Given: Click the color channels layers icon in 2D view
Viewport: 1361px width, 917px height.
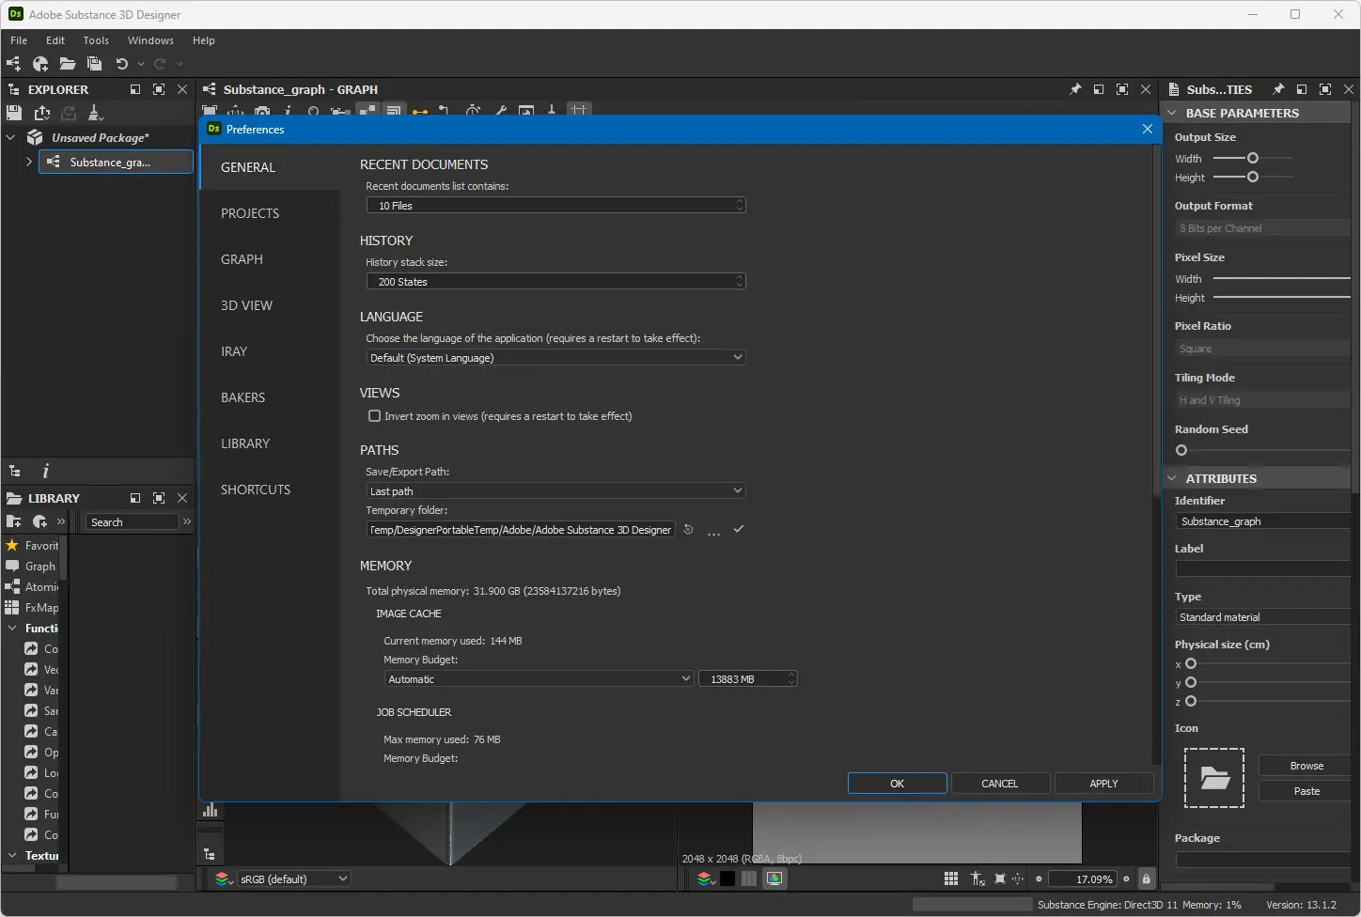Looking at the screenshot, I should coord(704,879).
